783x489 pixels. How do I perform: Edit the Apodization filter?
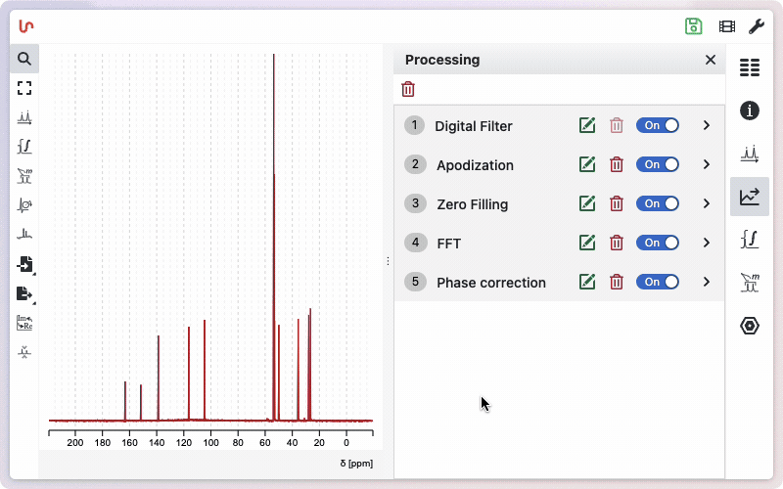[x=587, y=164]
